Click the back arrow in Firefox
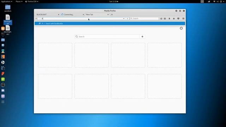226x127 pixels. coord(36,19)
